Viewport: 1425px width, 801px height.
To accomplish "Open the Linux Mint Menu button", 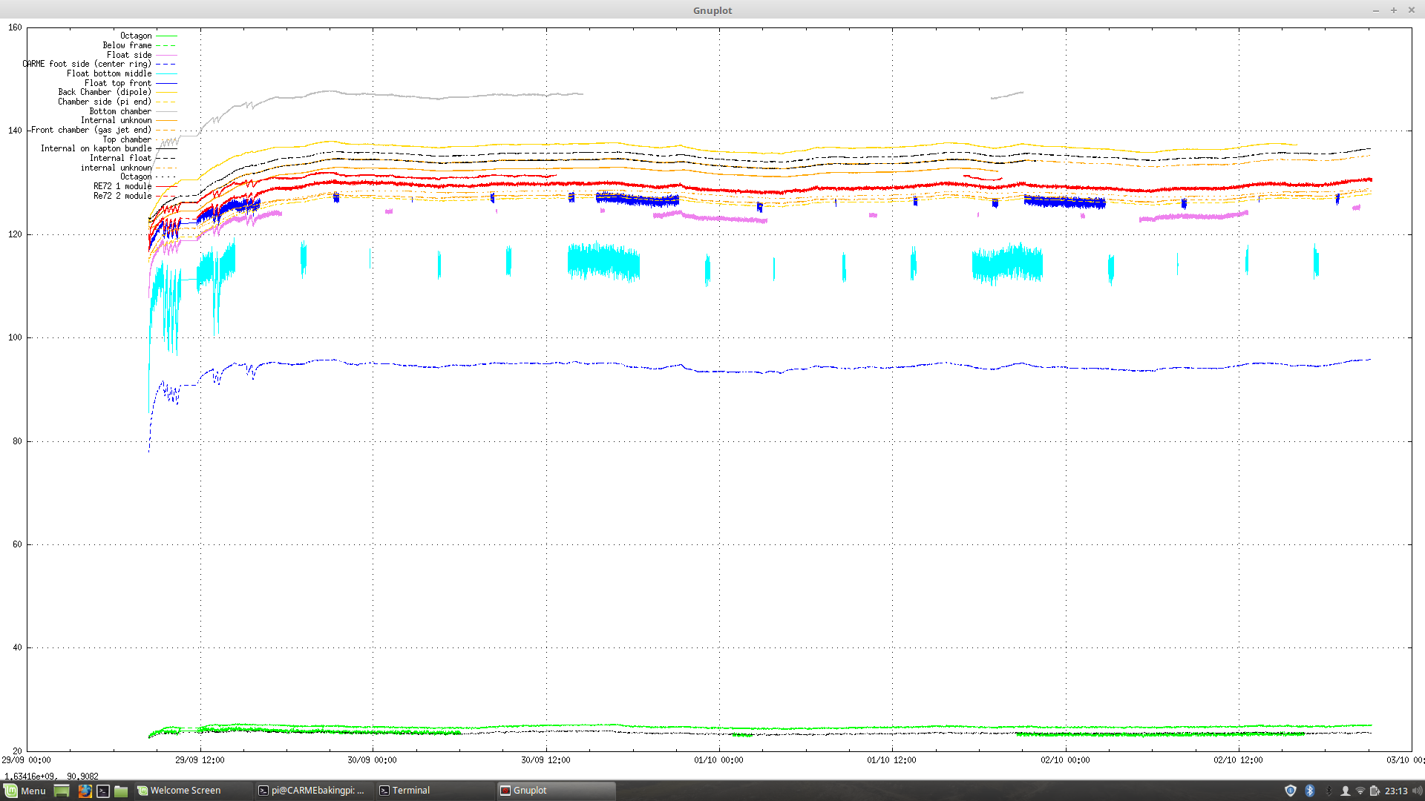I will [24, 791].
